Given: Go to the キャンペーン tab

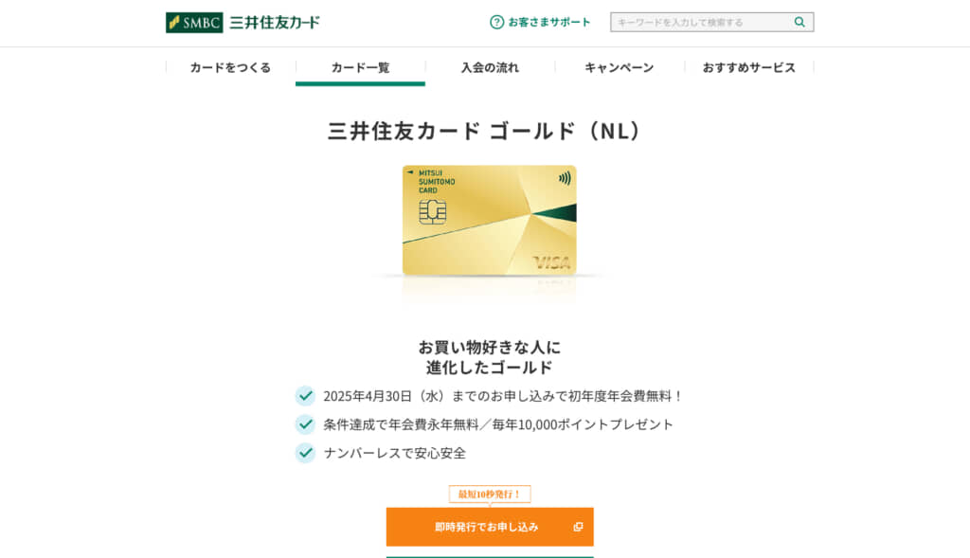Looking at the screenshot, I should point(620,67).
